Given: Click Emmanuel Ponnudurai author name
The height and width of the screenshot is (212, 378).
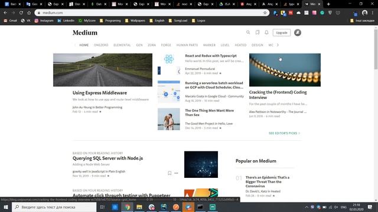Looking at the screenshot, I should pos(200,69).
